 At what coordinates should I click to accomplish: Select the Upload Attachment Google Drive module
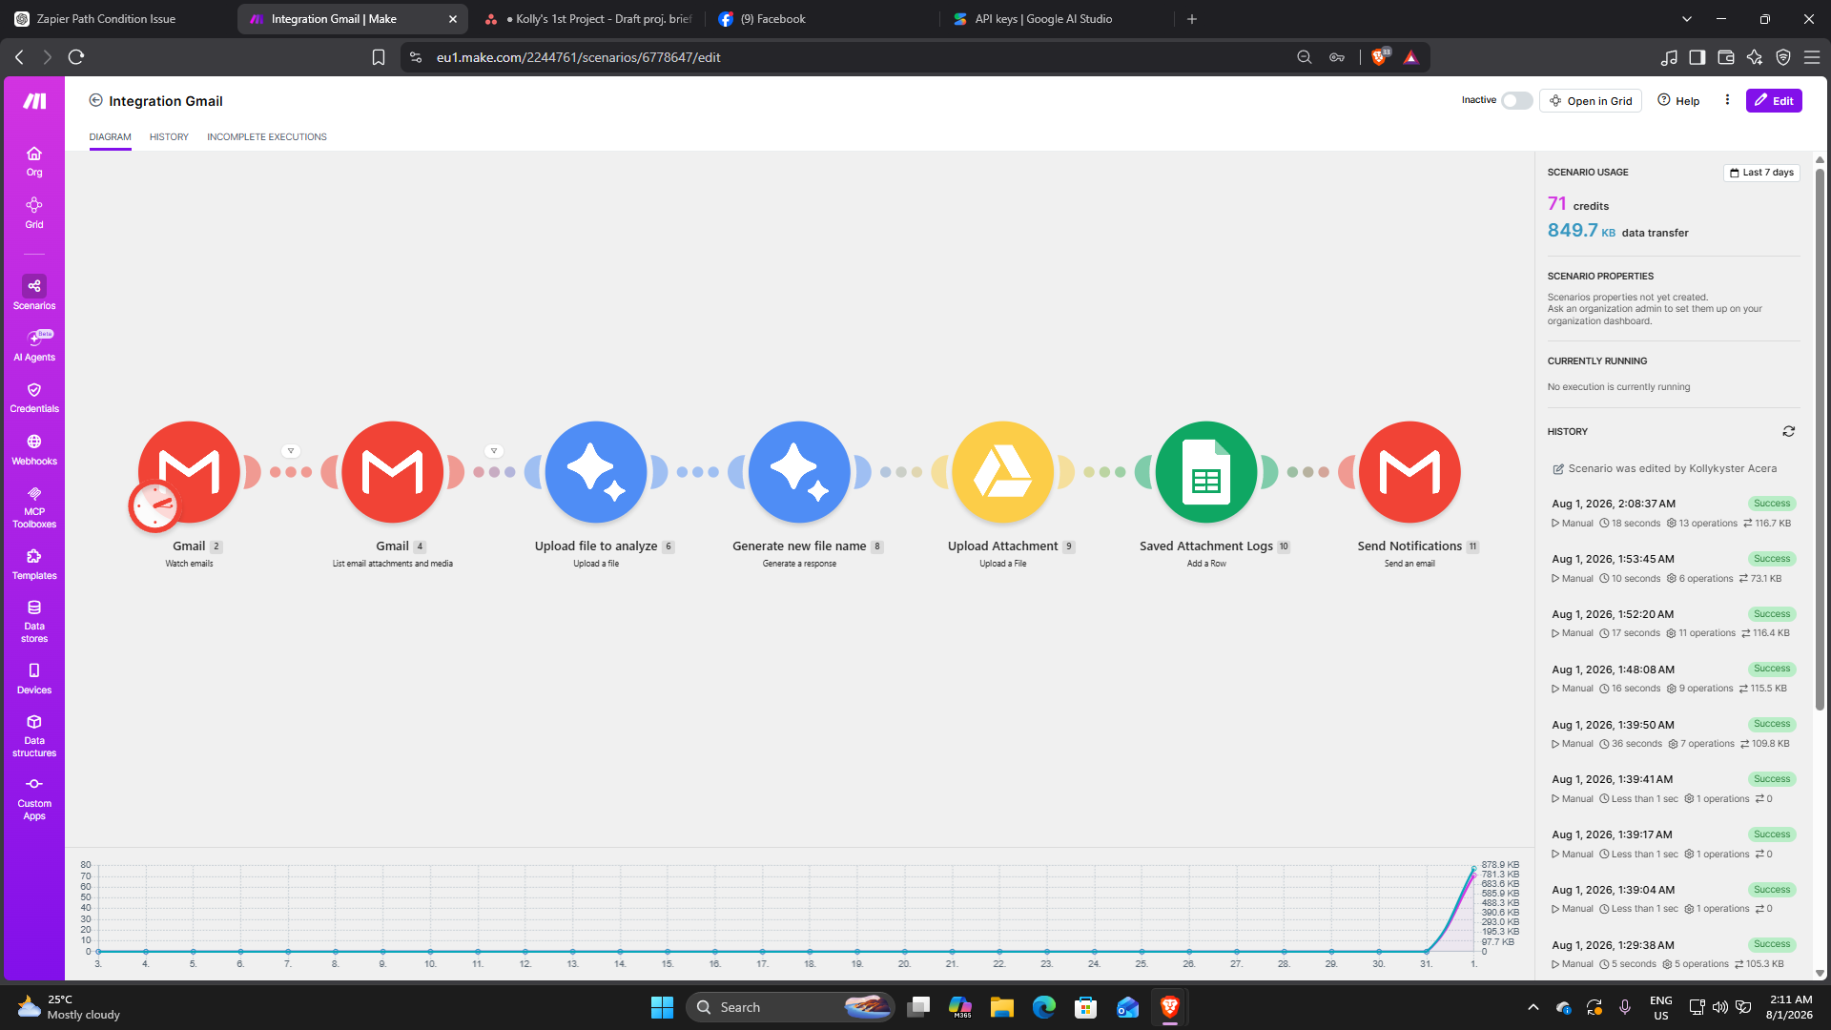point(1003,472)
